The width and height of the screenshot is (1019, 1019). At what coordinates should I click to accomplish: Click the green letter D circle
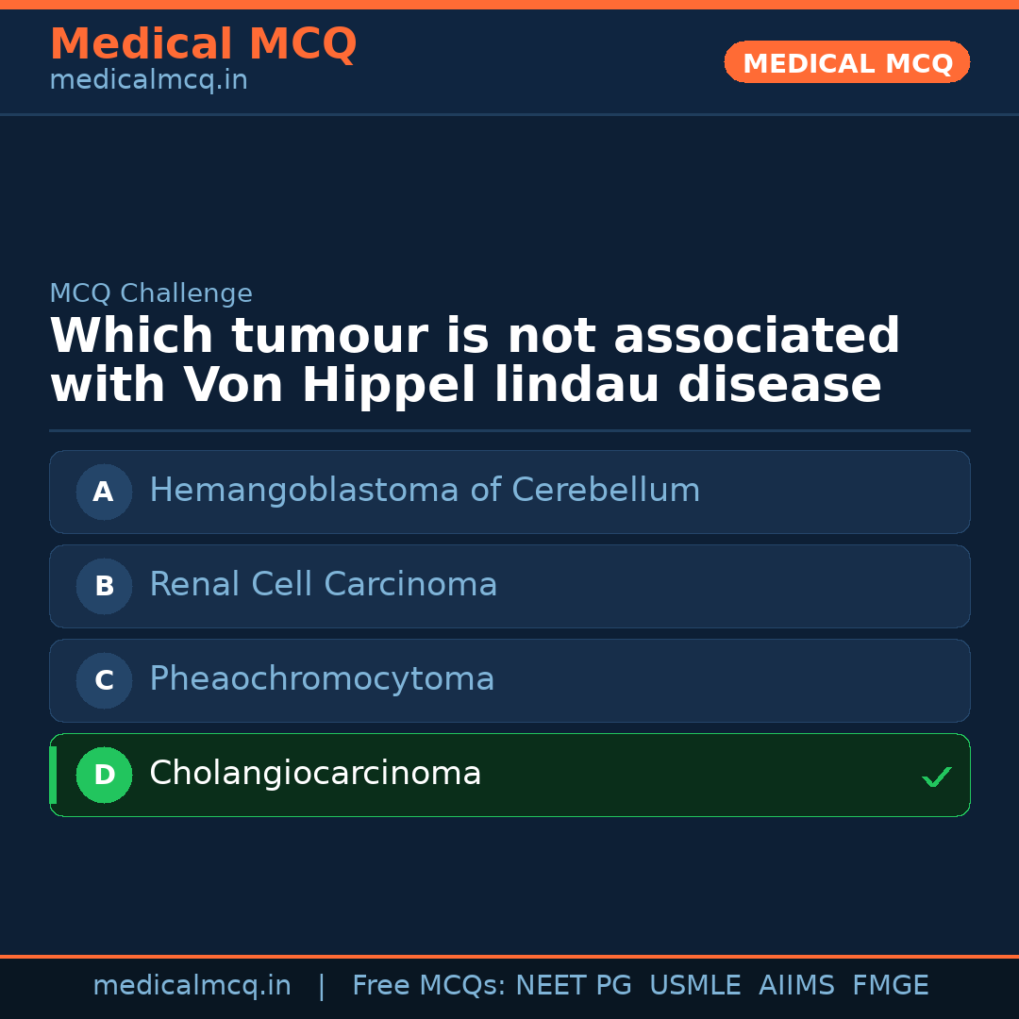tap(104, 775)
